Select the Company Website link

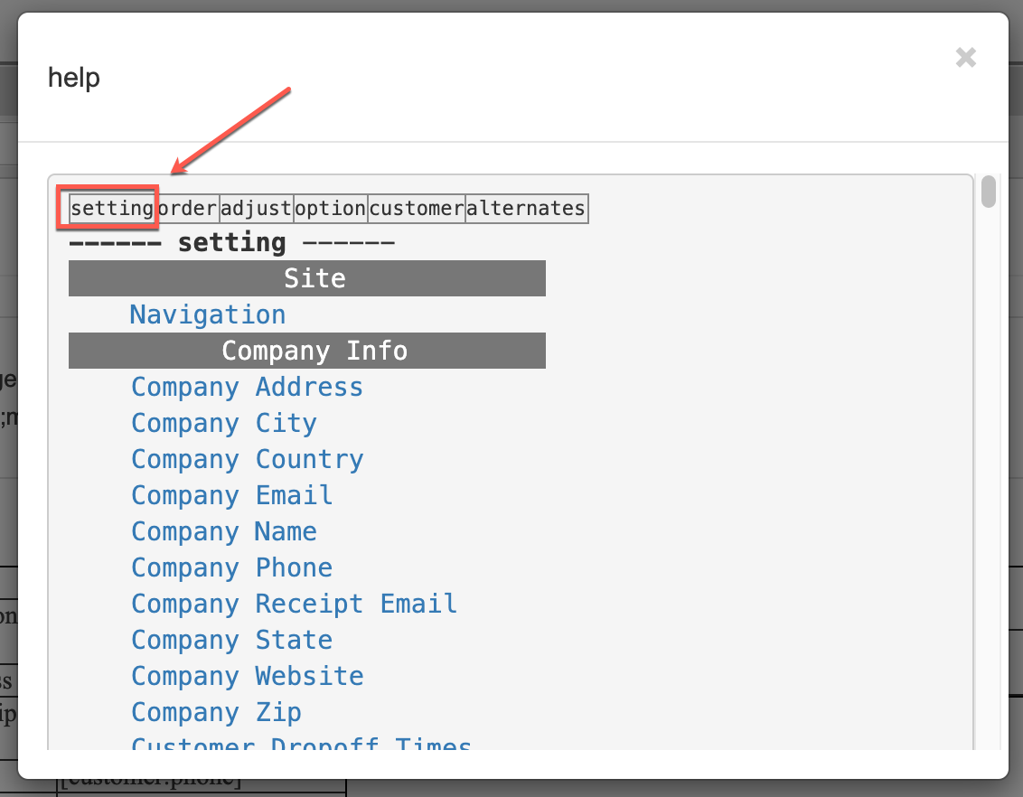[x=247, y=676]
